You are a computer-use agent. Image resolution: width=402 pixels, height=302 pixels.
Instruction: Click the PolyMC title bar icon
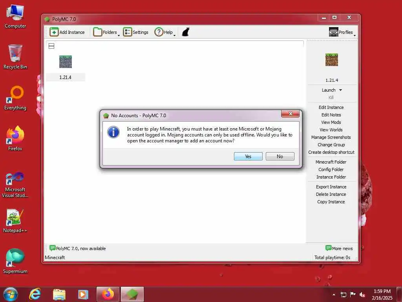pos(47,19)
